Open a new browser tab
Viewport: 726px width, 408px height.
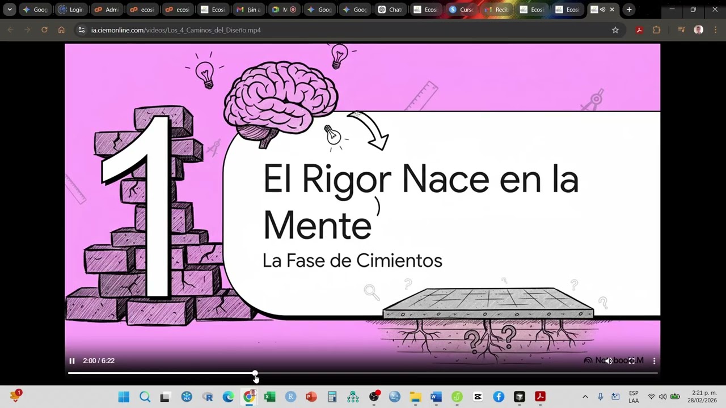629,10
